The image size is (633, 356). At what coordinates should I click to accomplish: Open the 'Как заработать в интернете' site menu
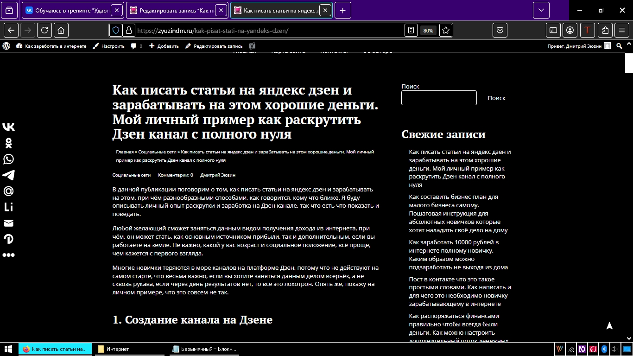click(51, 46)
